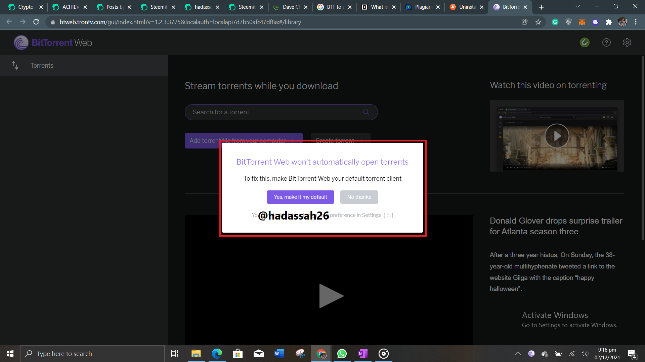Open Word from taskbar
The height and width of the screenshot is (362, 645).
[x=279, y=354]
